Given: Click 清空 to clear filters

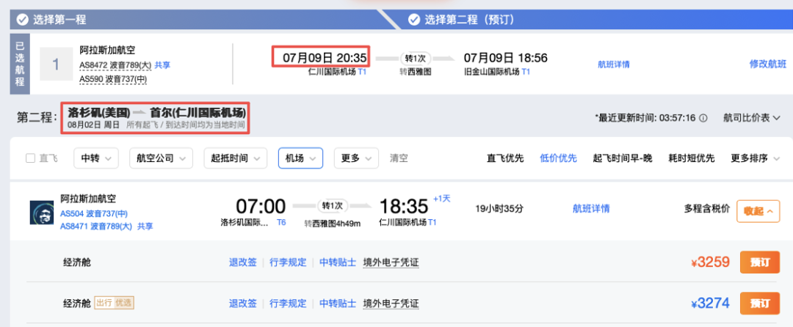Looking at the screenshot, I should coord(399,158).
